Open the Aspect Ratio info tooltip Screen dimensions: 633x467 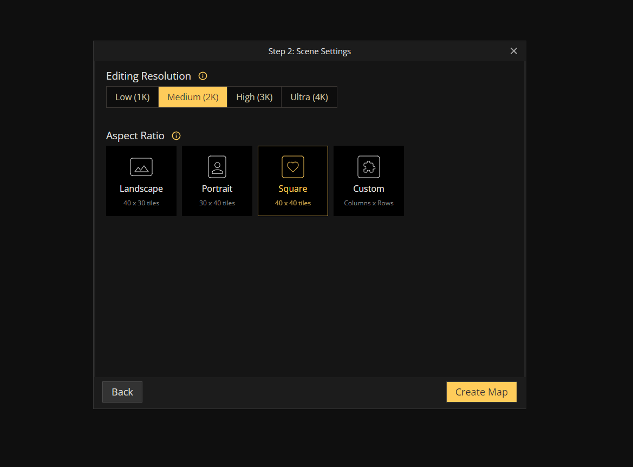coord(175,135)
